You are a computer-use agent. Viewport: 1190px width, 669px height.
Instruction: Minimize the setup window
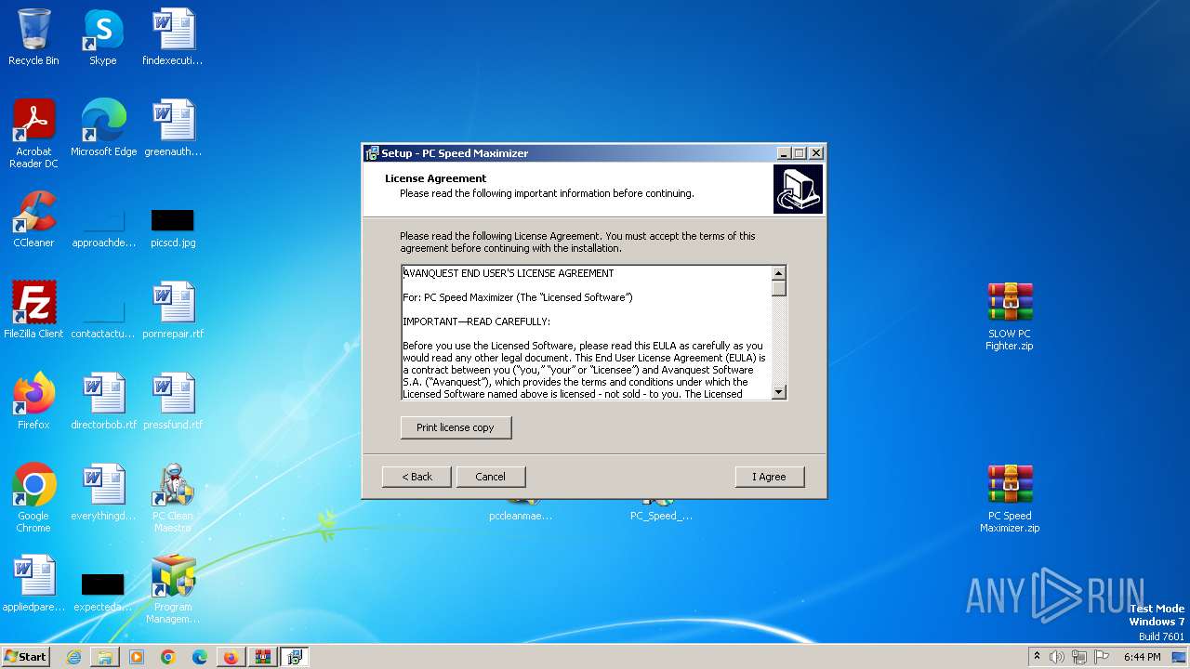[784, 153]
